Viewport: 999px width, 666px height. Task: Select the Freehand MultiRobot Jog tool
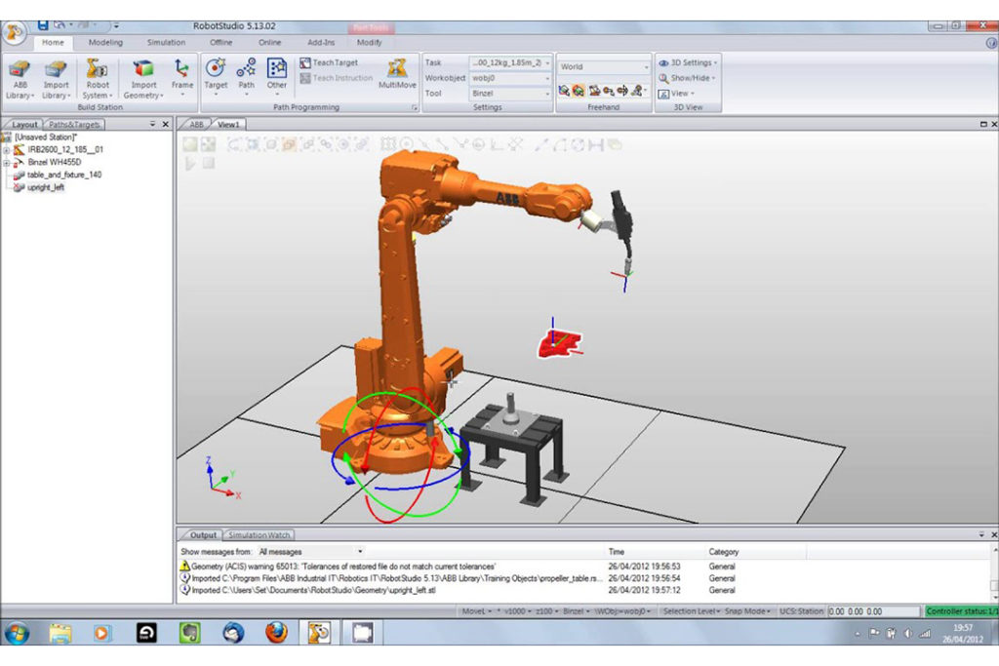point(636,91)
